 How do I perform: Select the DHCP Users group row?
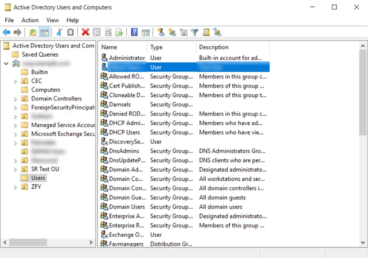coord(184,132)
